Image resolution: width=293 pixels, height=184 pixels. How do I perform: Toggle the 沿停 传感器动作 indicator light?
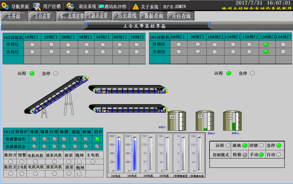pos(97,139)
